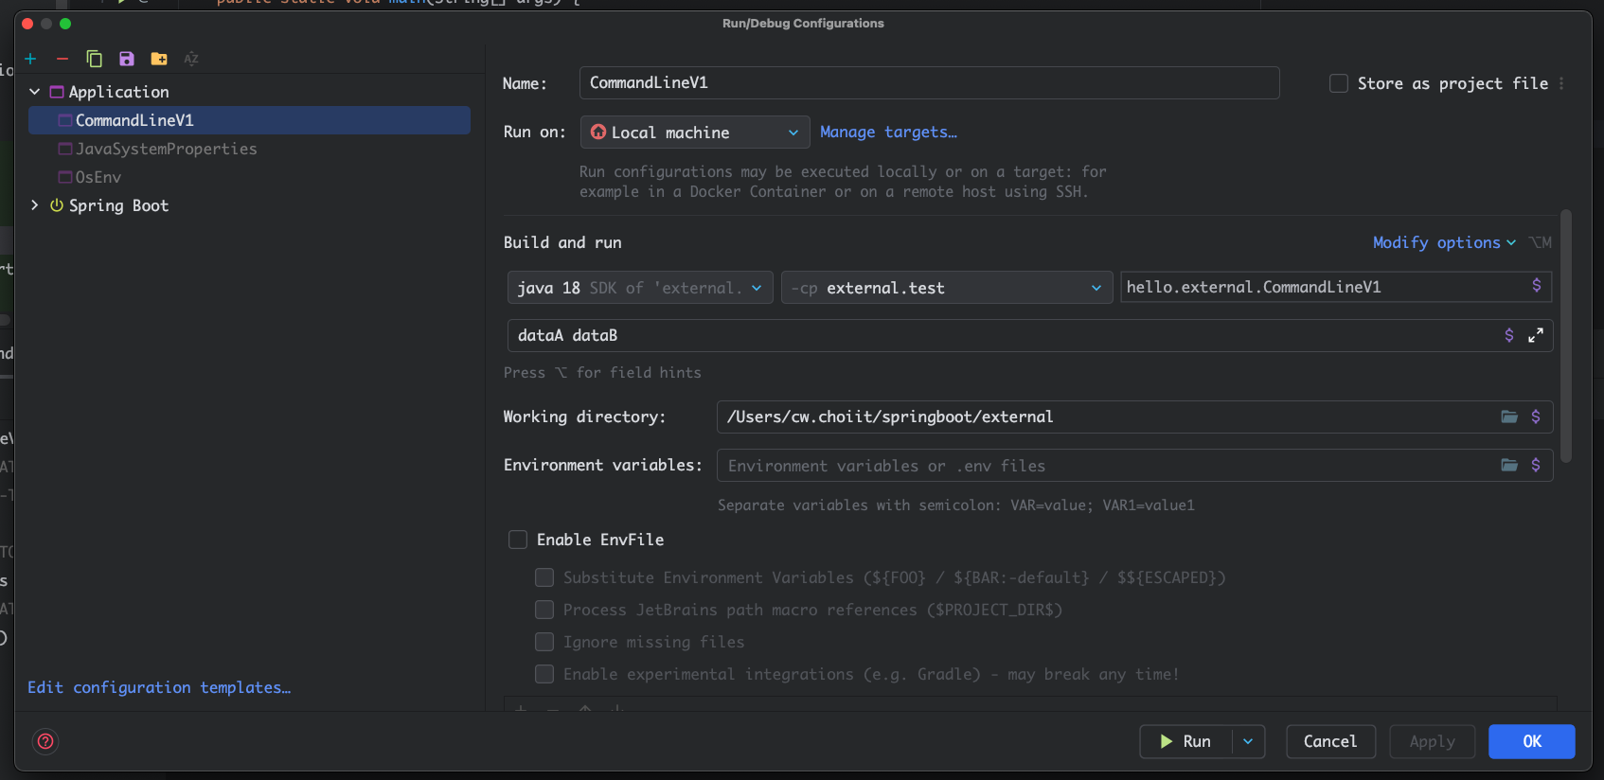Image resolution: width=1604 pixels, height=780 pixels.
Task: Click the vertical scrollbar of settings panel
Action: (1566, 336)
